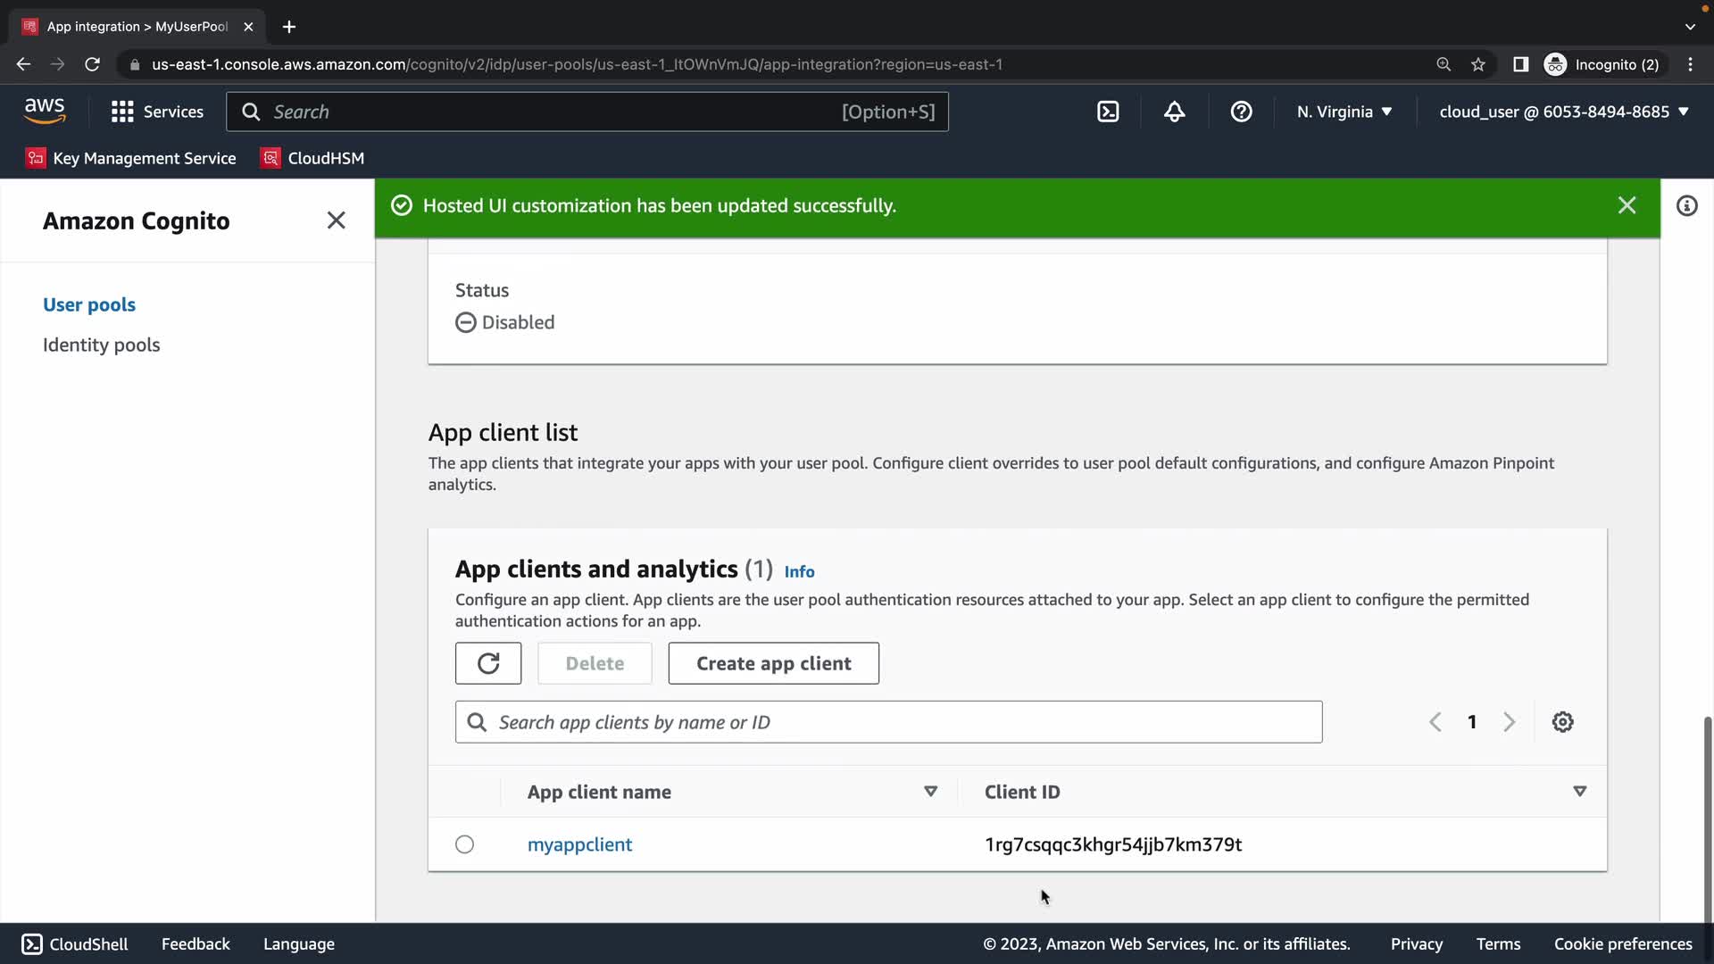Close the Amazon Cognito side navigation

336,220
